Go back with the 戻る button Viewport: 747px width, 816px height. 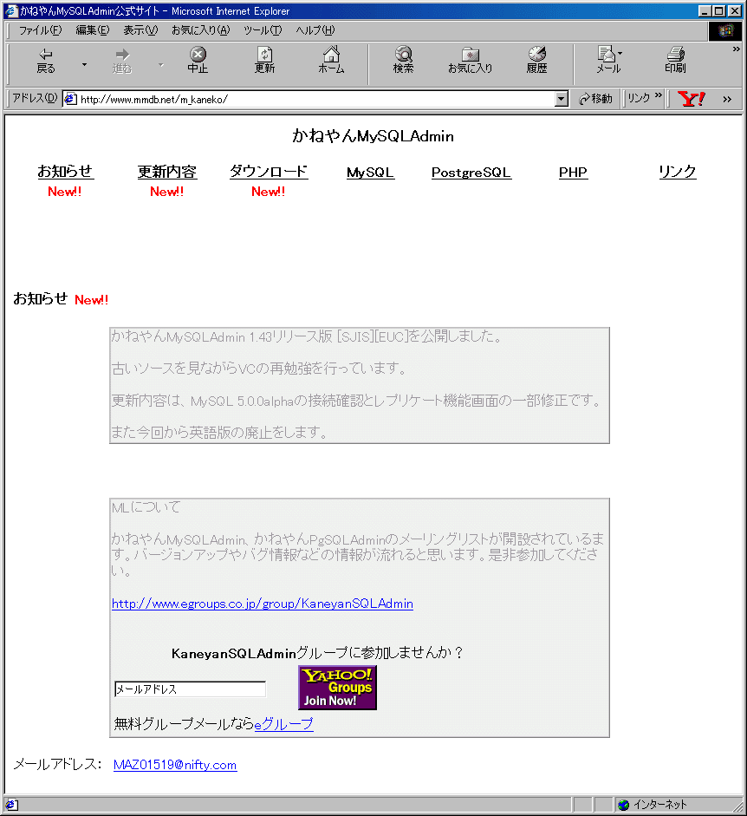(x=46, y=61)
